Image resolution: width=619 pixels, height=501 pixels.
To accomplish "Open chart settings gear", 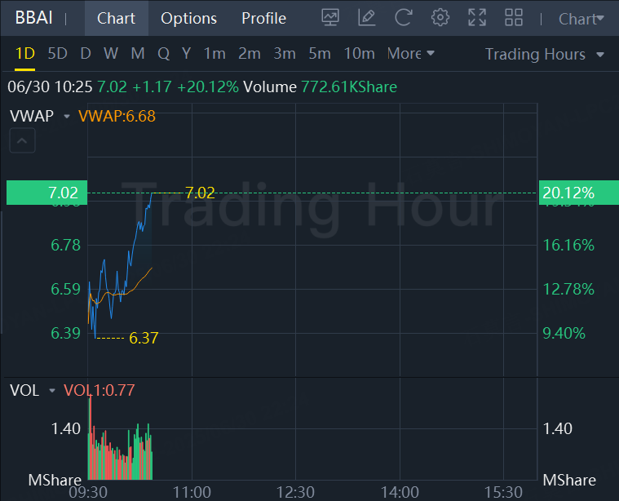I will point(440,17).
